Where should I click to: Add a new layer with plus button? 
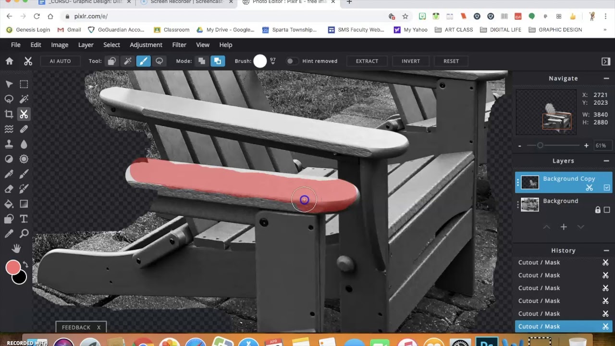tap(564, 227)
